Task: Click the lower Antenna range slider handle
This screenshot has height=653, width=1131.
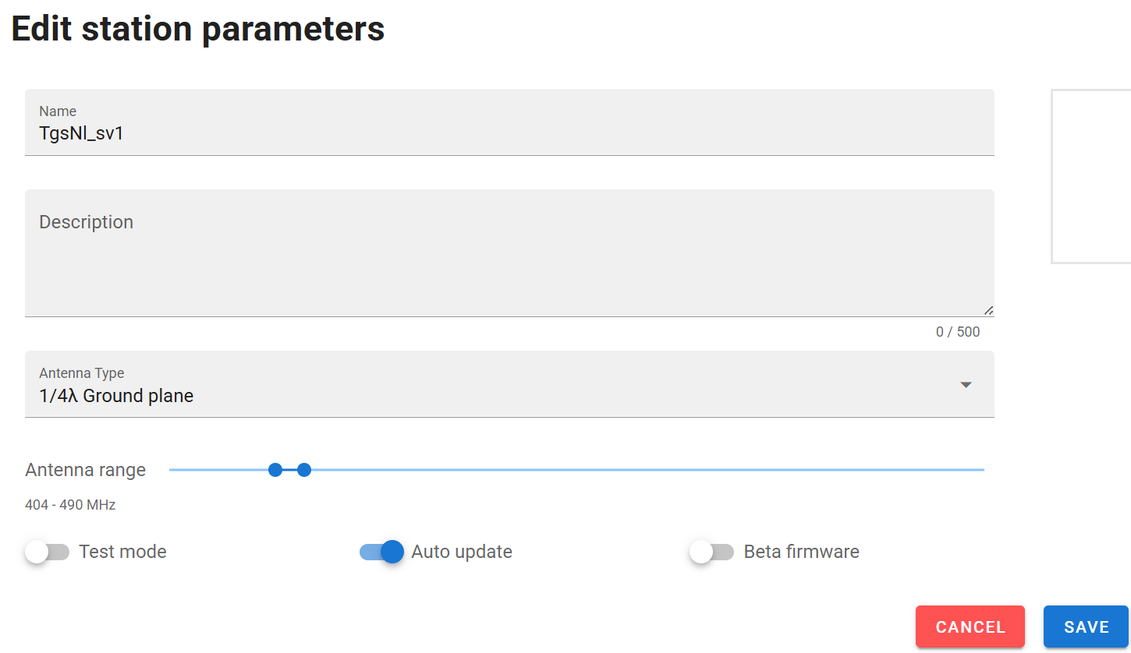Action: coord(275,470)
